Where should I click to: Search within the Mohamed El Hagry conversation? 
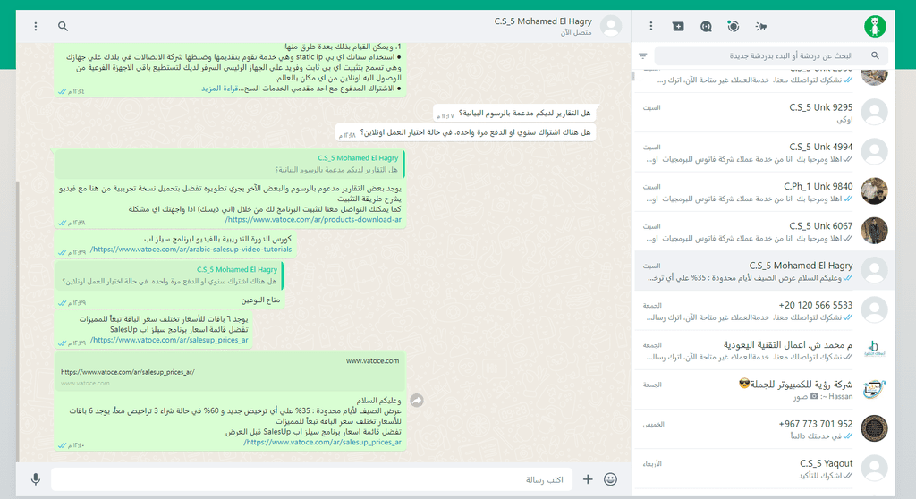click(64, 26)
